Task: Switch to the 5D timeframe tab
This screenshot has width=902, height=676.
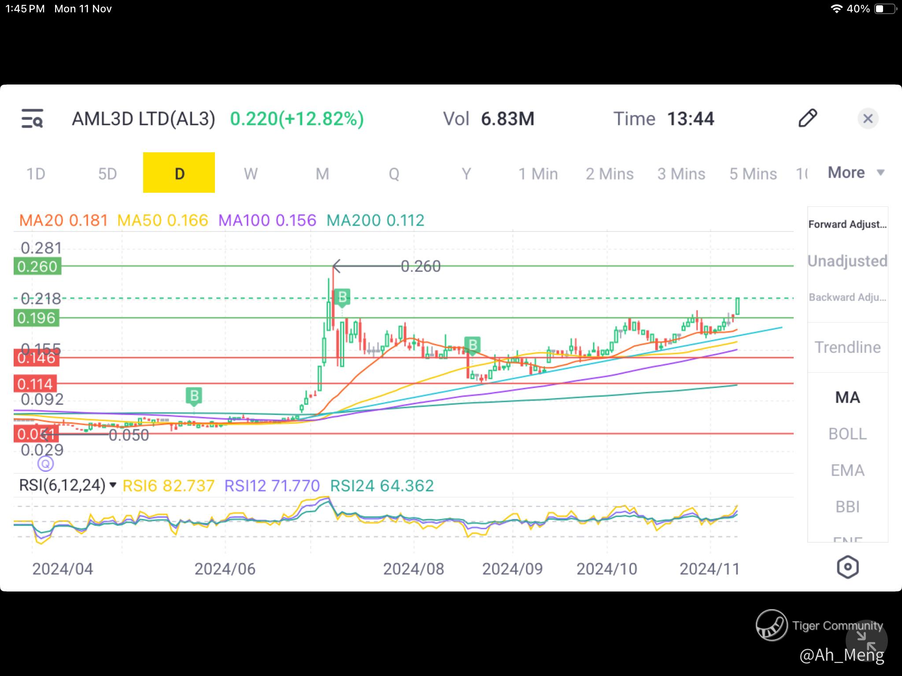Action: (107, 173)
